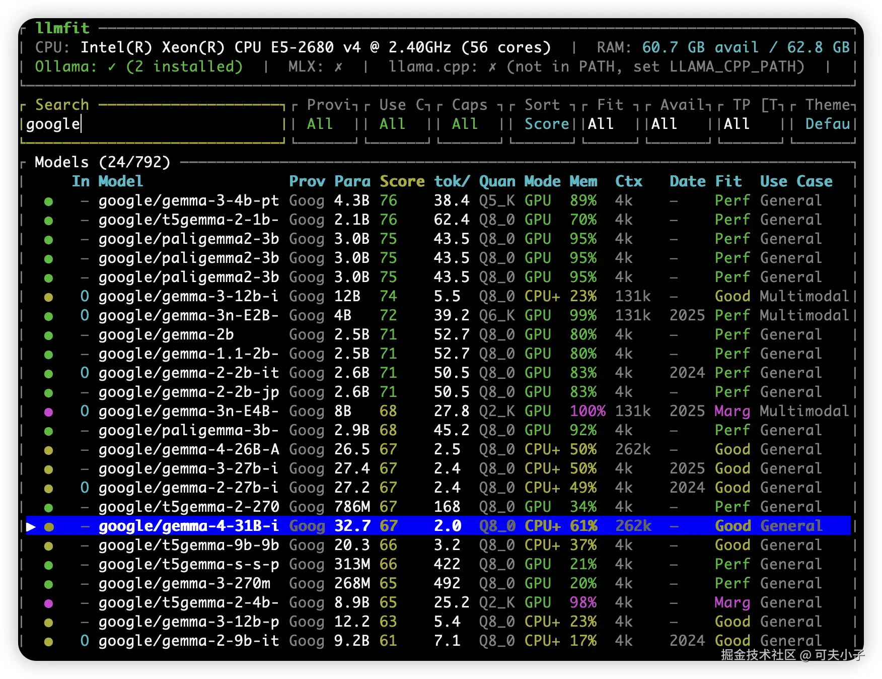Image resolution: width=882 pixels, height=679 pixels.
Task: Click the 262k context value for gemma-4-26B-A
Action: (633, 449)
